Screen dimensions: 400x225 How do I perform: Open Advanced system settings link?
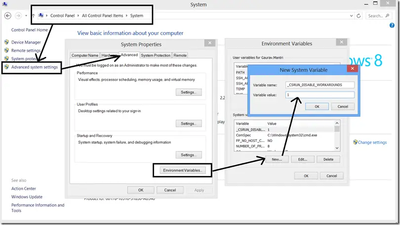(35, 67)
